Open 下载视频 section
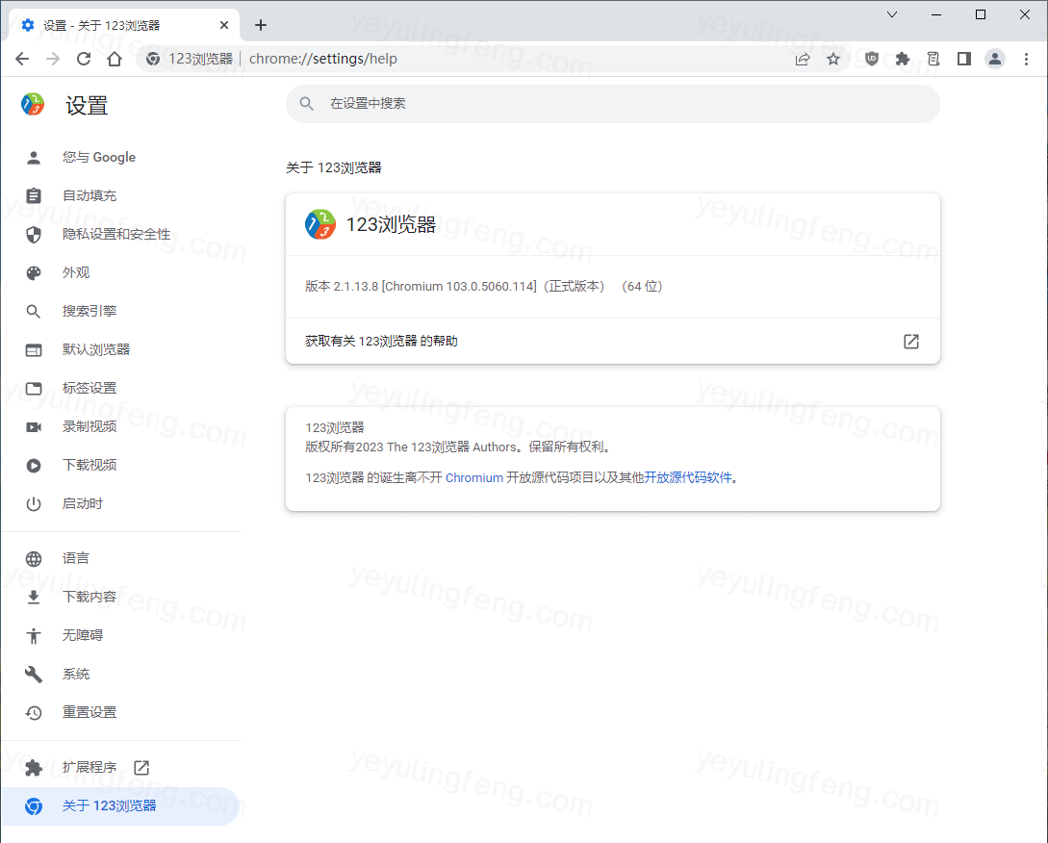1048x843 pixels. pos(121,465)
